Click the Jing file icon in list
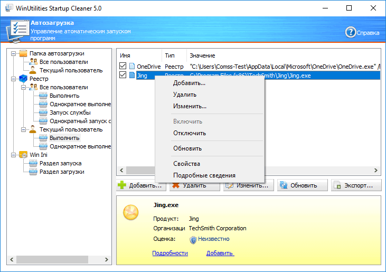 (x=132, y=76)
